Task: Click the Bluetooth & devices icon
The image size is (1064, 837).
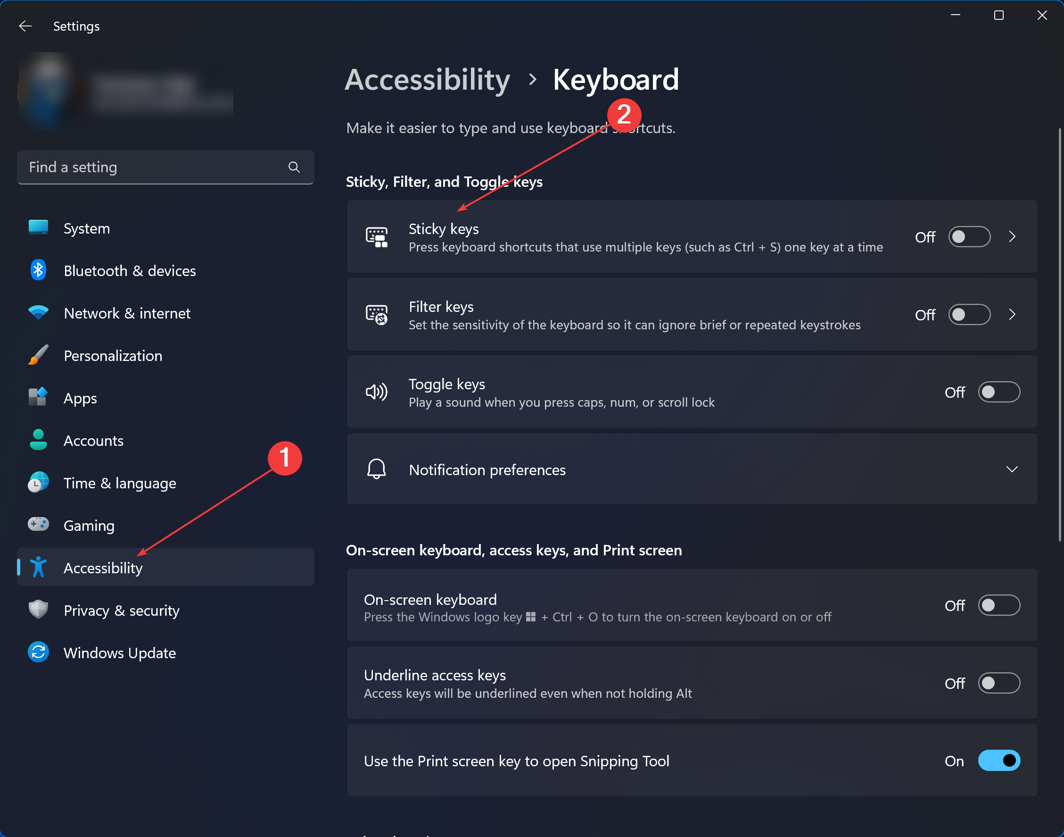Action: (38, 270)
